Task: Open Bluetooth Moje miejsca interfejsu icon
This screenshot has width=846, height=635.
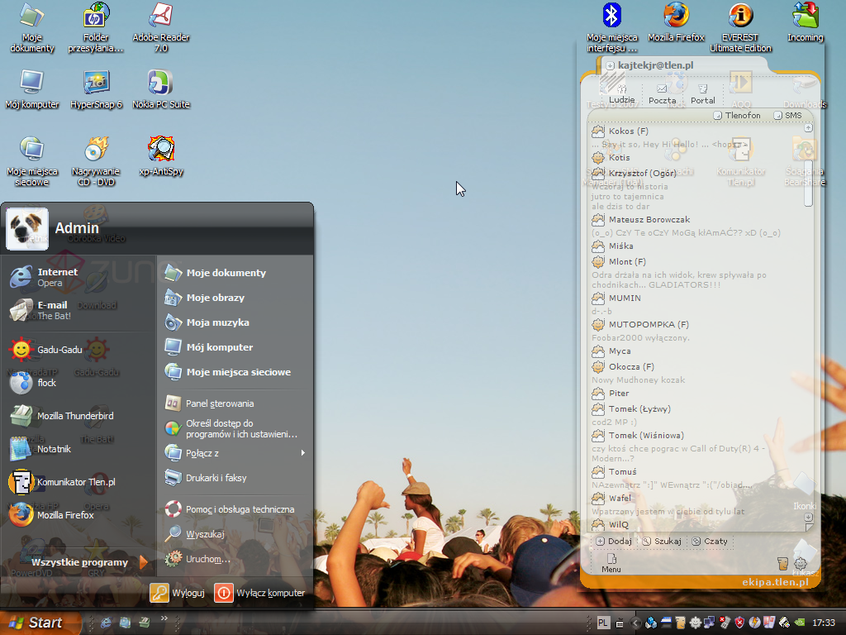Action: [612, 27]
